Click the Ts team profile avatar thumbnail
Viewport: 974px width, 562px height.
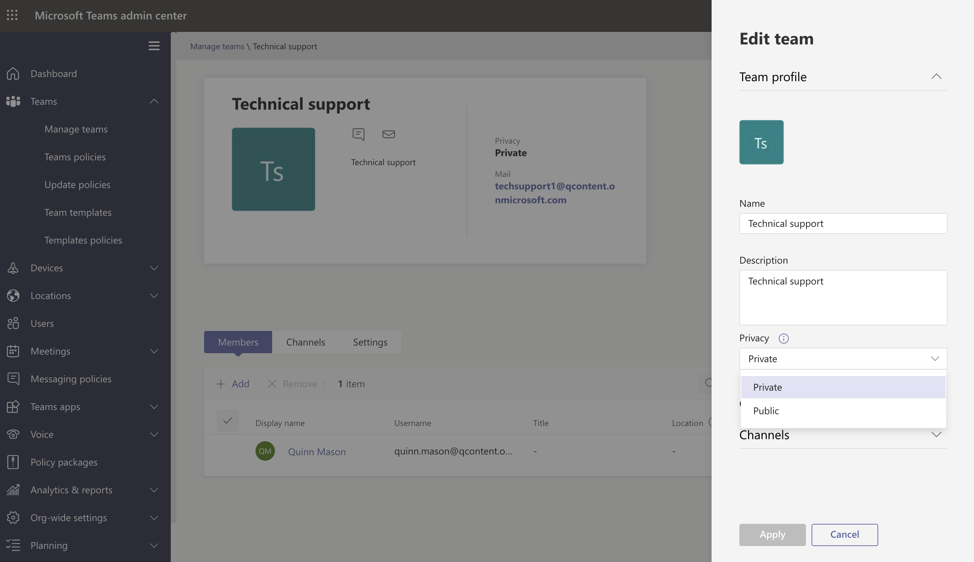pos(761,142)
